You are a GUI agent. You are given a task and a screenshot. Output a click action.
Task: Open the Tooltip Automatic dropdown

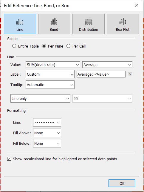pos(50,85)
